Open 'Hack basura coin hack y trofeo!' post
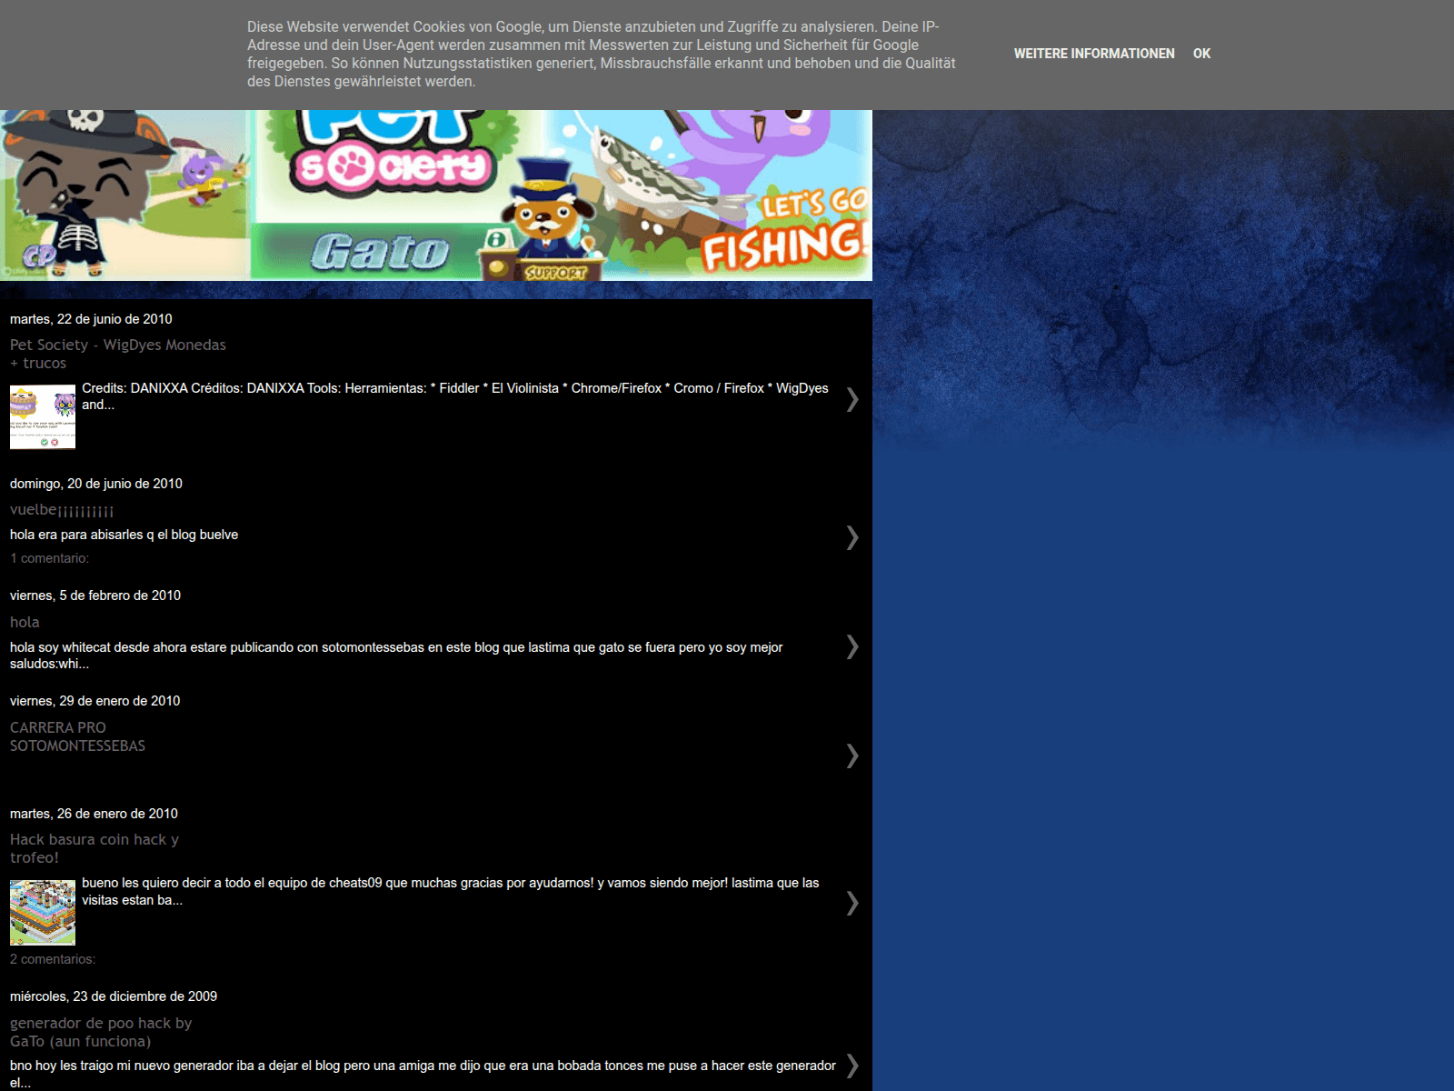Image resolution: width=1454 pixels, height=1091 pixels. point(95,848)
